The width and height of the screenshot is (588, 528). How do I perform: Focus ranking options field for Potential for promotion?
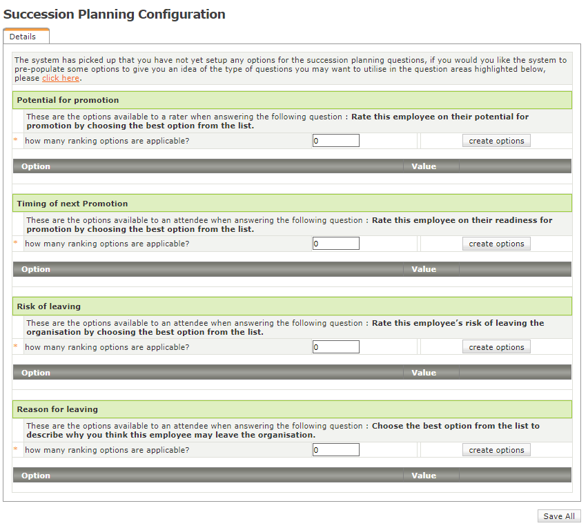point(335,141)
